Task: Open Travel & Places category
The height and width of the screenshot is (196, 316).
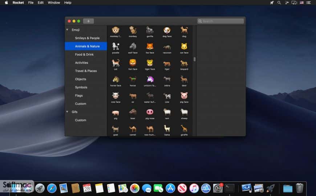Action: [86, 71]
